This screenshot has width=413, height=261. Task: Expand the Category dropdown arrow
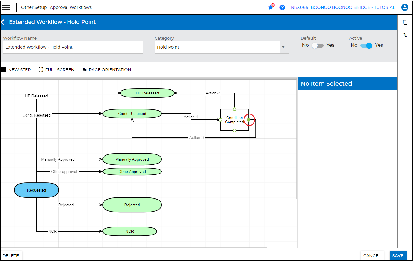pyautogui.click(x=283, y=47)
